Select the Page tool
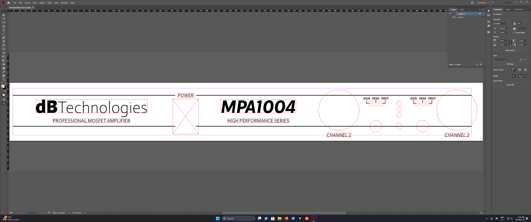Viewport: 531px width, 222px height. tap(4, 19)
